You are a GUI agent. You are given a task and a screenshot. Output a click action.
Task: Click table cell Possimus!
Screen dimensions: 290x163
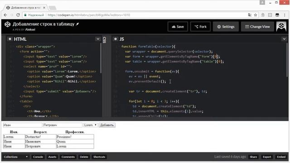[75, 137]
